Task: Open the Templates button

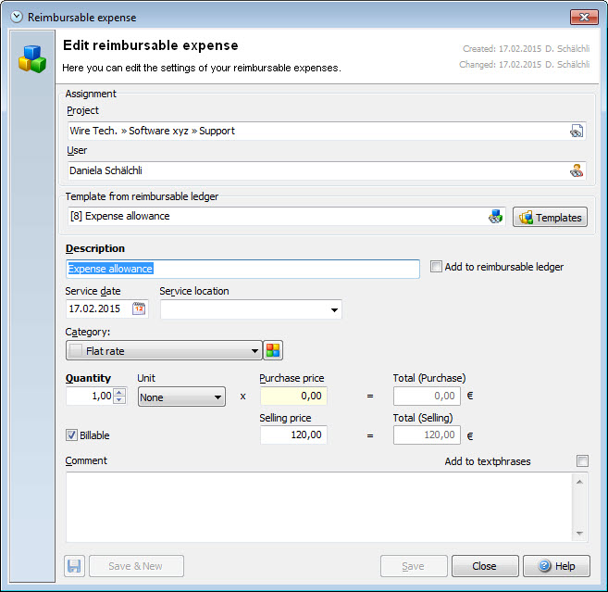Action: click(x=550, y=217)
